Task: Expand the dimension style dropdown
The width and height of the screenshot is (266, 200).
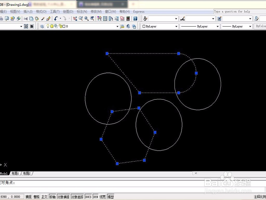Action: [213, 19]
